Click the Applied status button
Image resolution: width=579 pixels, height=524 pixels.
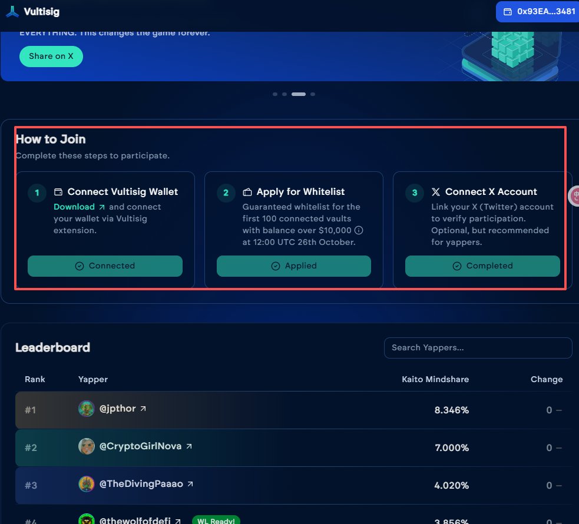293,266
